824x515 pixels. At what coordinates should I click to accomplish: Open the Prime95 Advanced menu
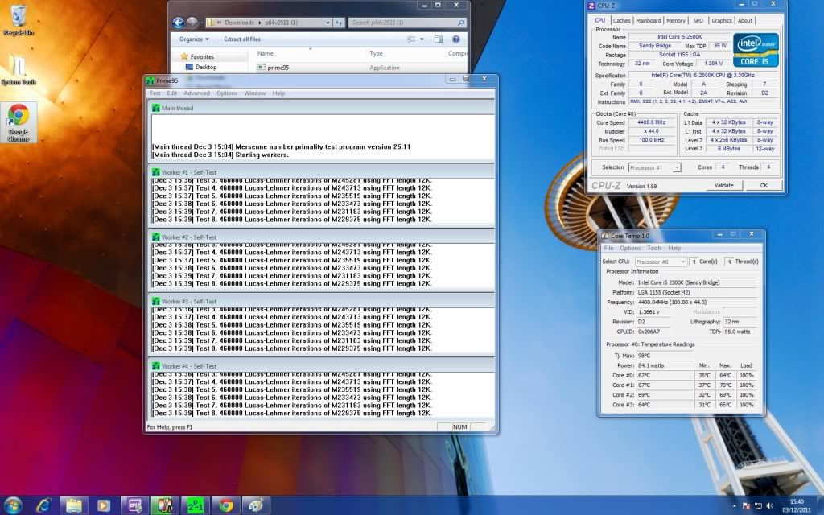click(x=196, y=93)
